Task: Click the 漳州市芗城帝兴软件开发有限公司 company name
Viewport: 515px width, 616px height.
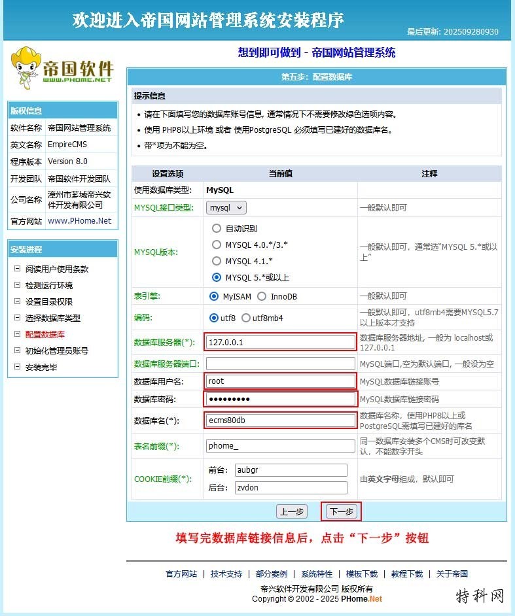Action: click(x=79, y=199)
